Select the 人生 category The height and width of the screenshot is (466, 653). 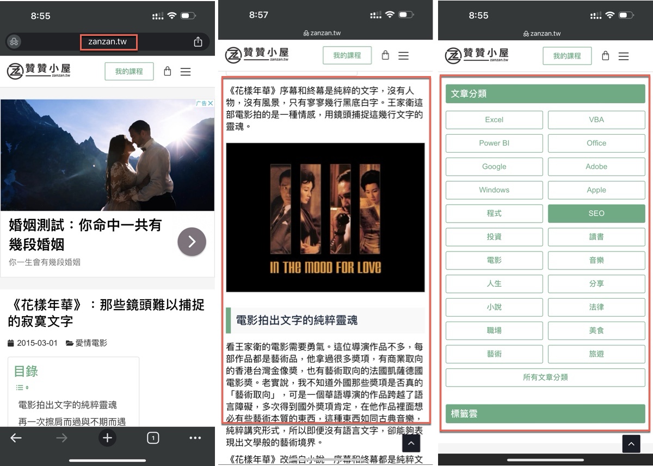point(494,284)
